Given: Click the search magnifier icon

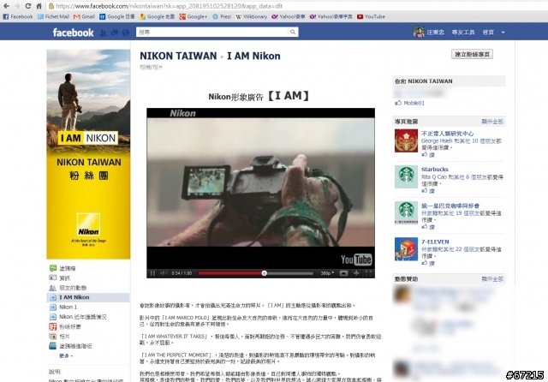Looking at the screenshot, I should click(x=293, y=33).
